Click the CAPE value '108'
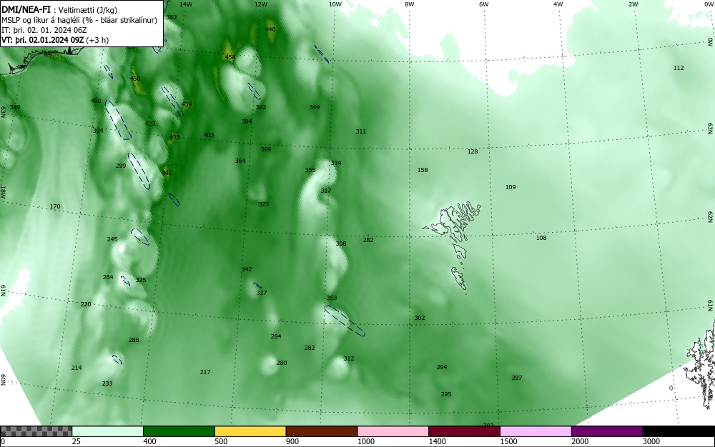This screenshot has width=715, height=447. tap(541, 238)
